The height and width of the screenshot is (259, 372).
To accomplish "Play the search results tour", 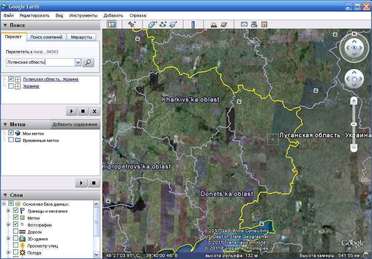I will pos(71,111).
